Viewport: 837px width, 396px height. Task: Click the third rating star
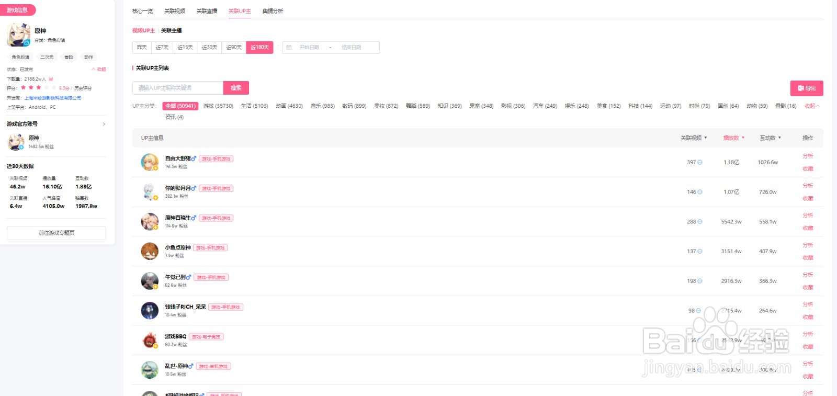coord(39,88)
